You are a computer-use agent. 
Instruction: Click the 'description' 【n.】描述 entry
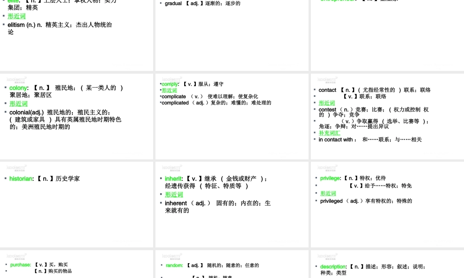click(373, 270)
